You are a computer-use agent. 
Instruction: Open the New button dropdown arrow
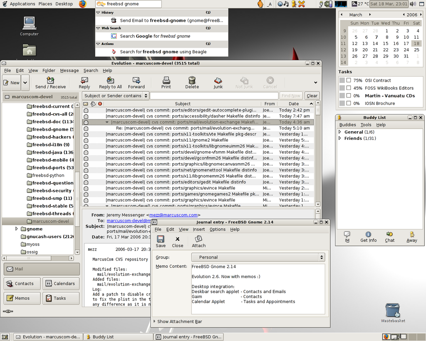25,83
